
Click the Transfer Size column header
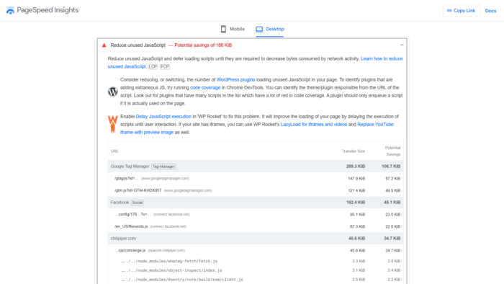(x=354, y=151)
